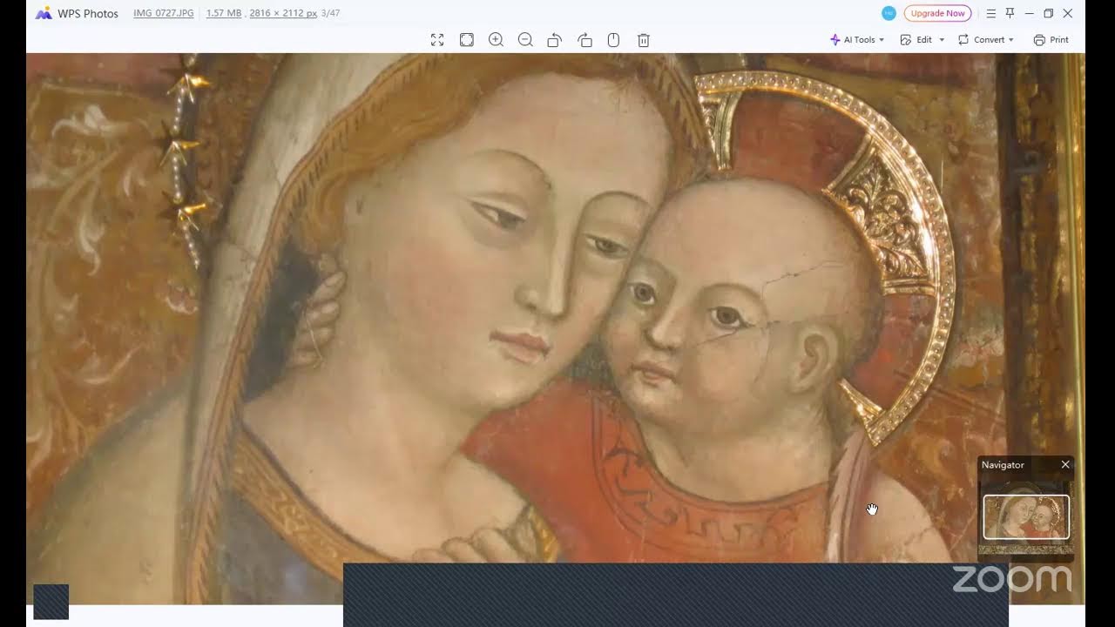Open the Convert dropdown
This screenshot has width=1115, height=627.
point(986,40)
